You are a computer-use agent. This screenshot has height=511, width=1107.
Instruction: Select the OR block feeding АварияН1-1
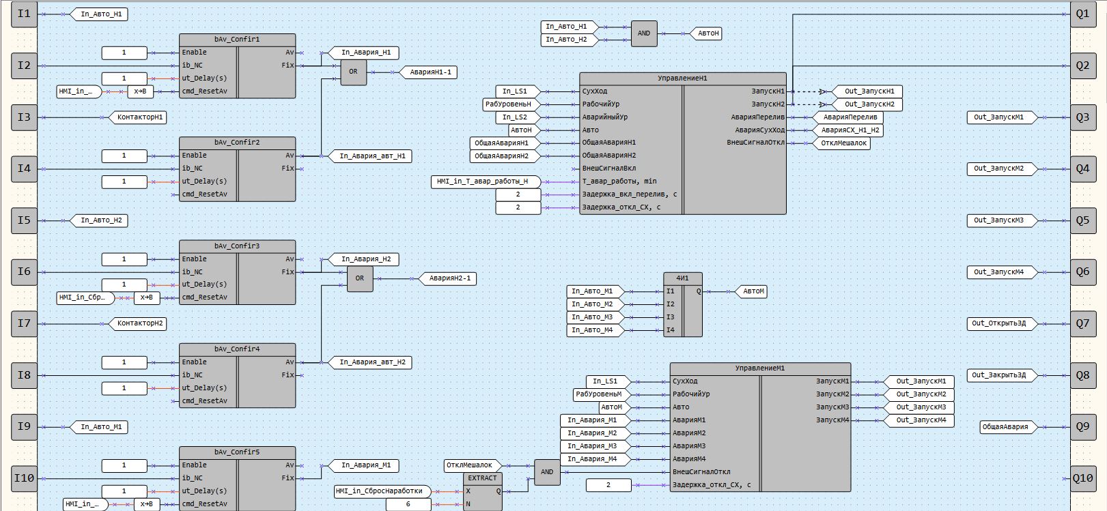pos(353,72)
